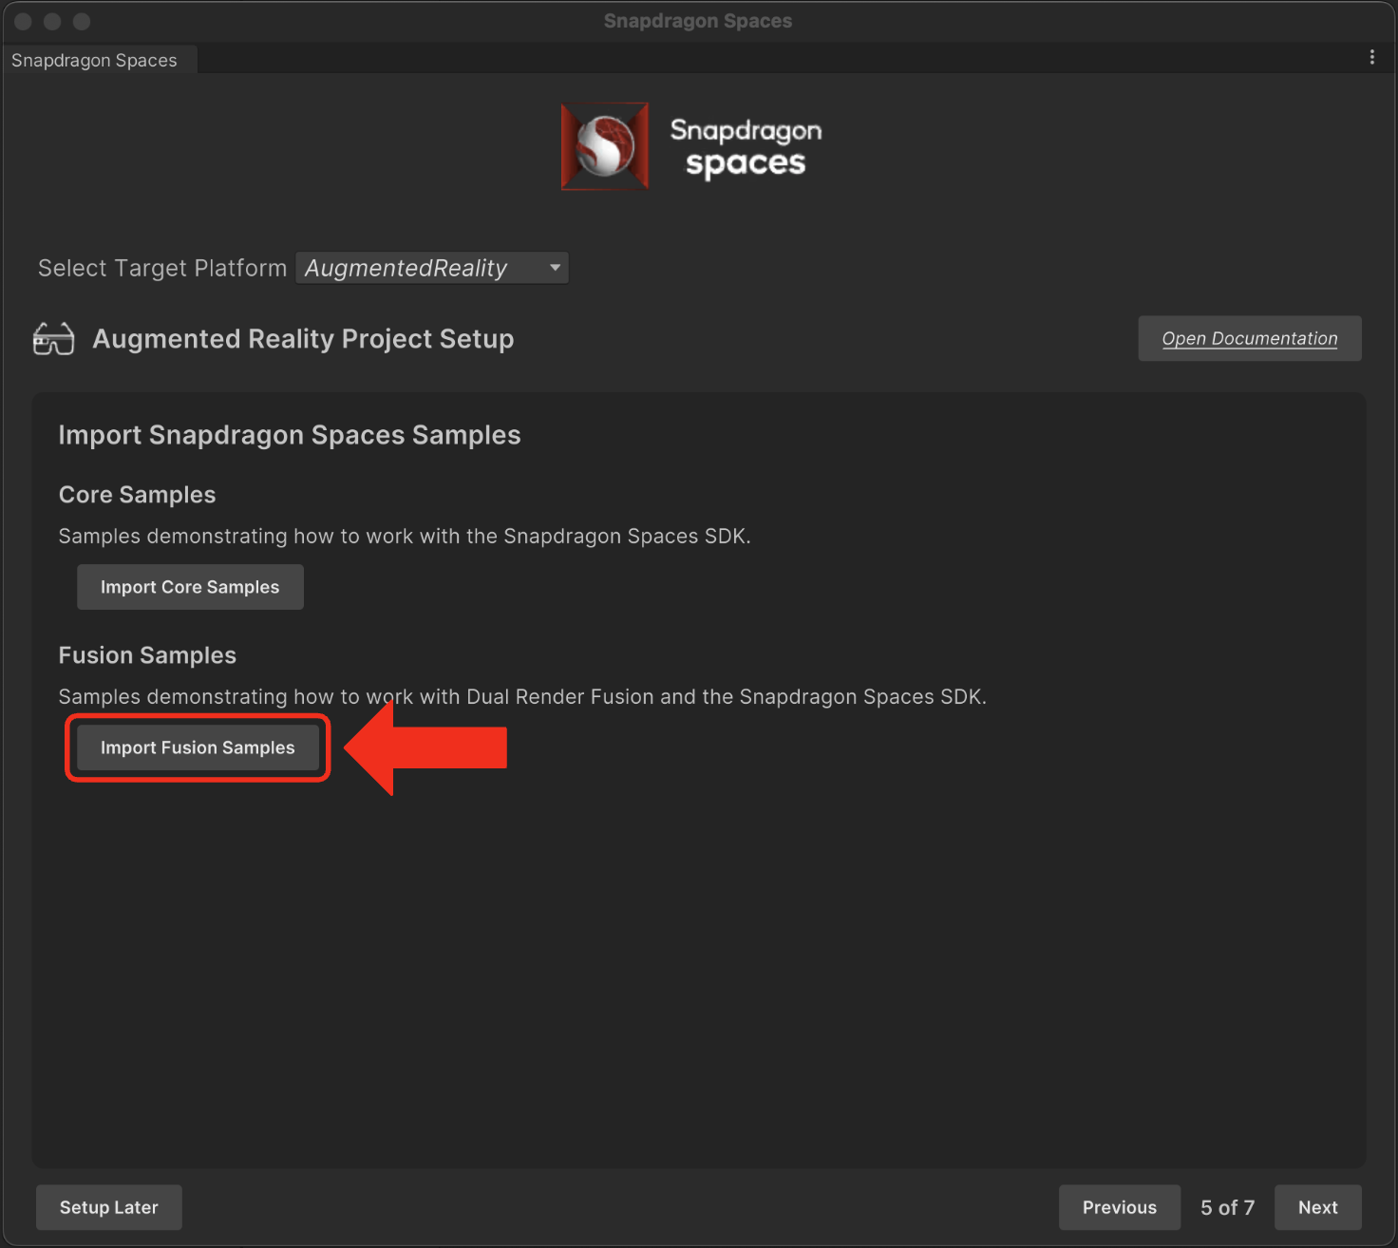The height and width of the screenshot is (1248, 1398).
Task: Open Documentation link button
Action: point(1250,338)
